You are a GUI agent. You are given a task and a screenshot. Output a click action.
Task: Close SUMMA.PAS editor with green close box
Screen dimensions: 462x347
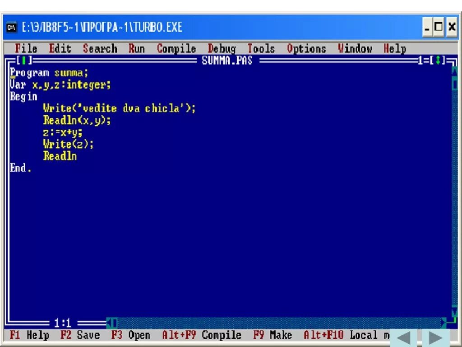tap(23, 61)
